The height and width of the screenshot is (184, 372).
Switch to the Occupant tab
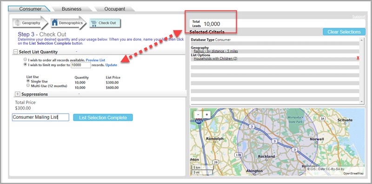click(114, 9)
